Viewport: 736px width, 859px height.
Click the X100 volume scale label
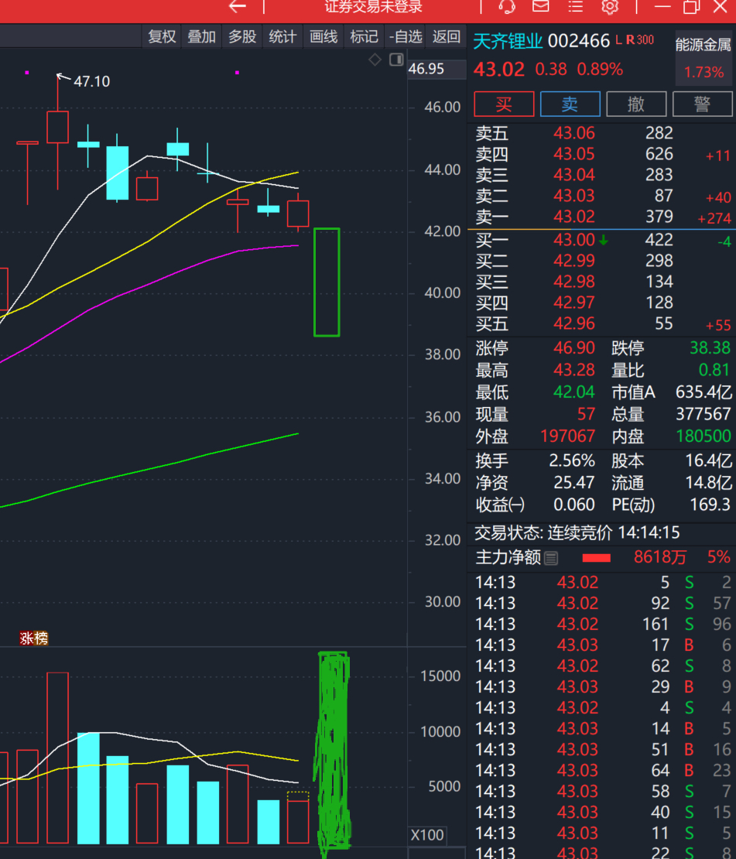click(x=427, y=836)
